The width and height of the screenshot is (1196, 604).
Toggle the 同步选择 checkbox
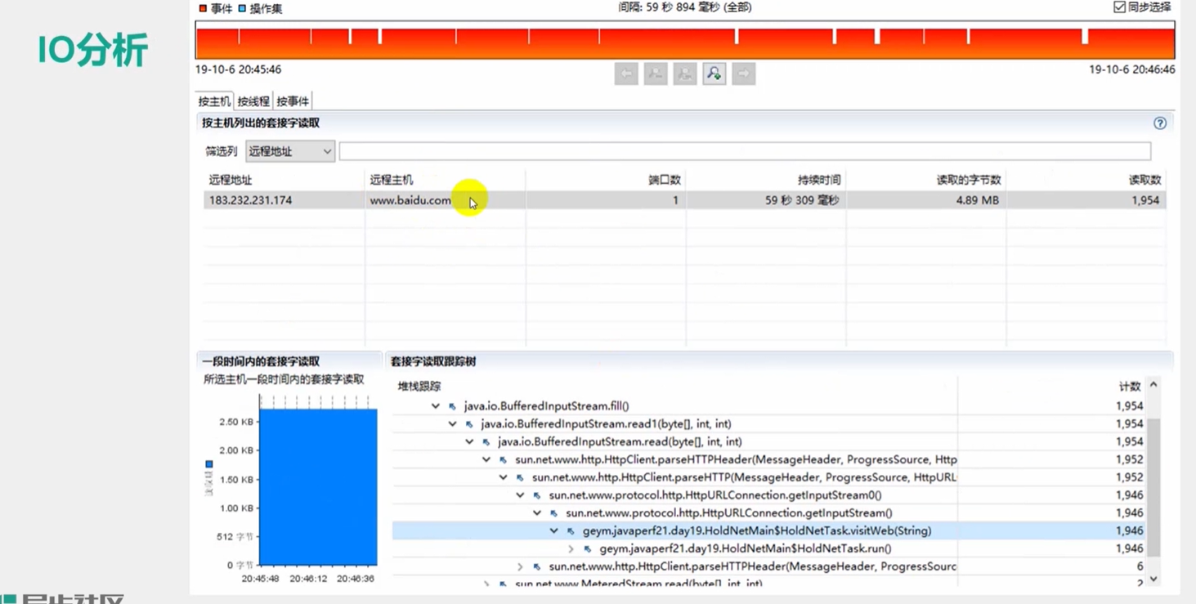[1119, 7]
